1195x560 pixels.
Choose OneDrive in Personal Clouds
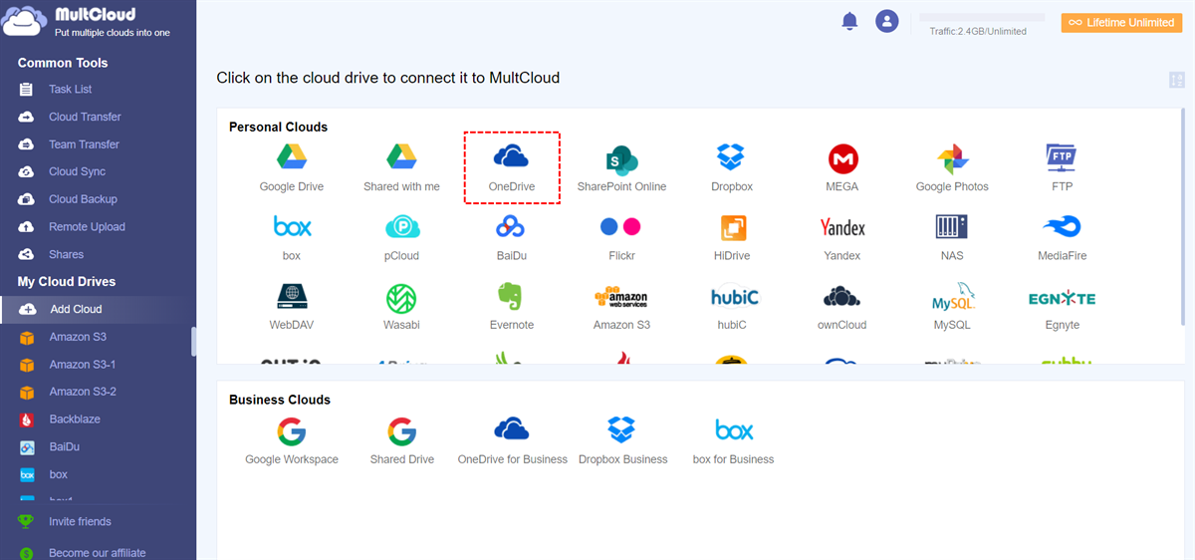point(512,167)
